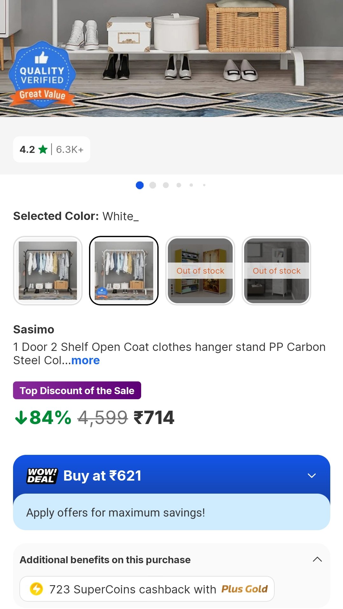Screen dimensions: 343x609
Task: Go to the third image carousel dot
Action: coord(166,185)
